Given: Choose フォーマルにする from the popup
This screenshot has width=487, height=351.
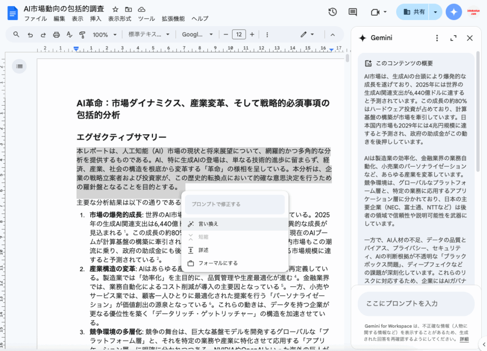Looking at the screenshot, I should coord(218,263).
